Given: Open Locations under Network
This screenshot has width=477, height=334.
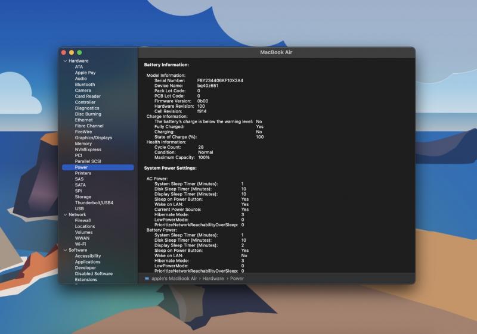Looking at the screenshot, I should (85, 226).
